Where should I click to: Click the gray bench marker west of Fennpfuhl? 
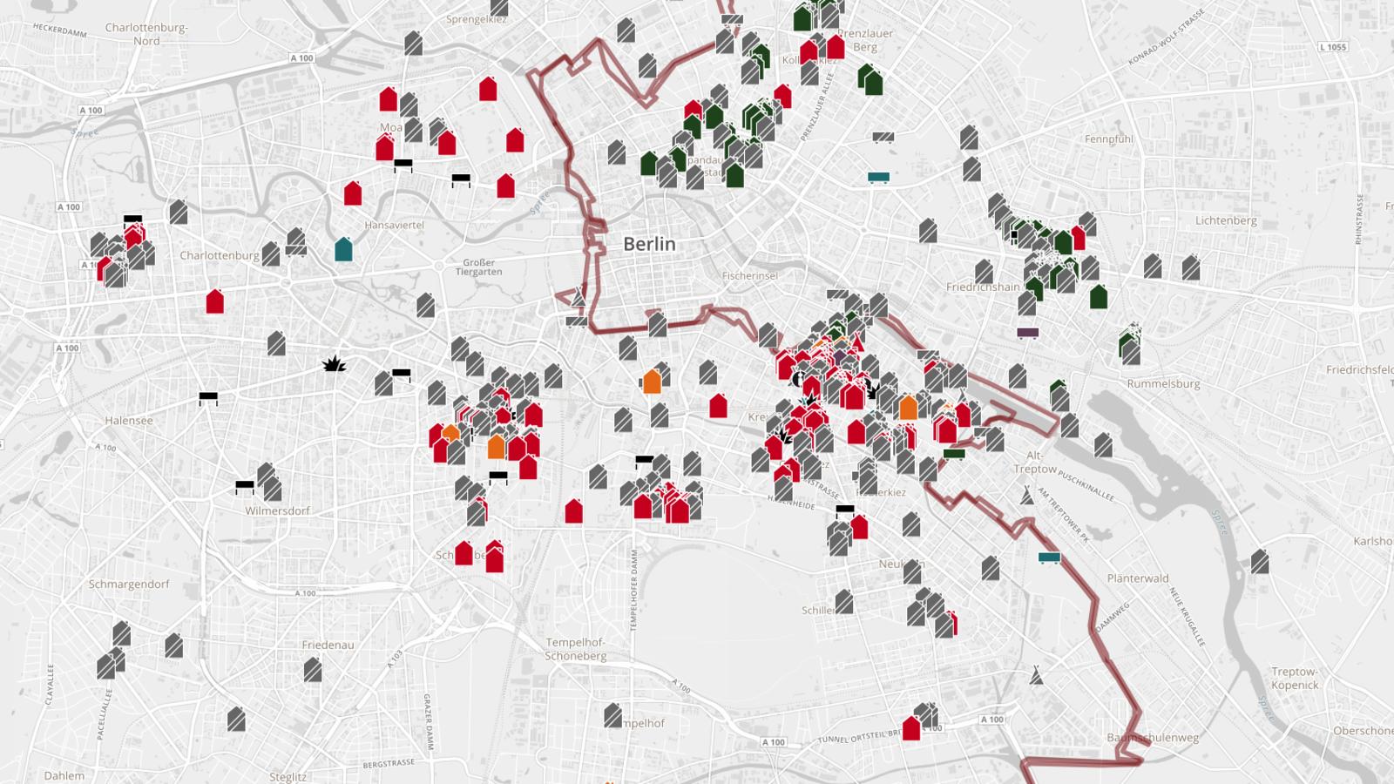[883, 138]
